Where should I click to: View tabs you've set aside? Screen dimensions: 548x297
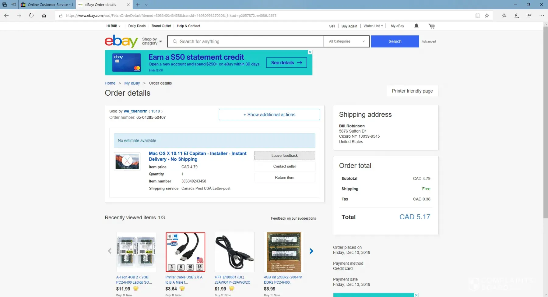pyautogui.click(x=5, y=5)
